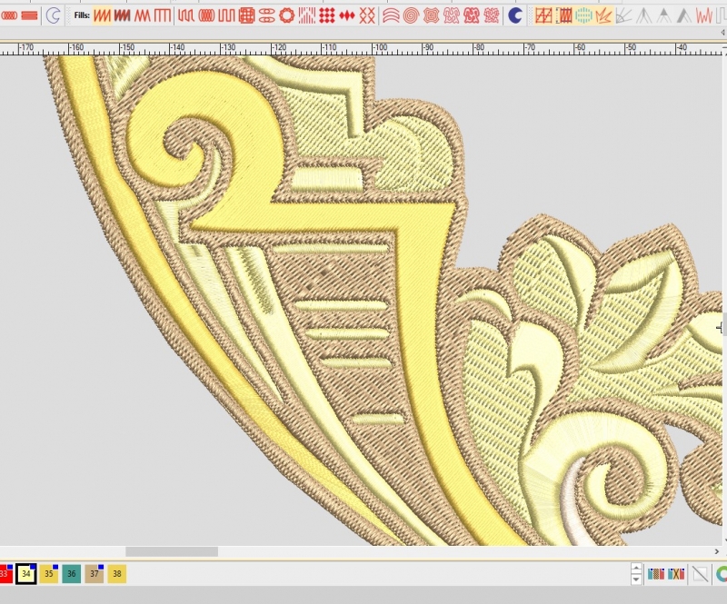
Task: Click the horizontal scrollbar thumb
Action: [x=171, y=551]
